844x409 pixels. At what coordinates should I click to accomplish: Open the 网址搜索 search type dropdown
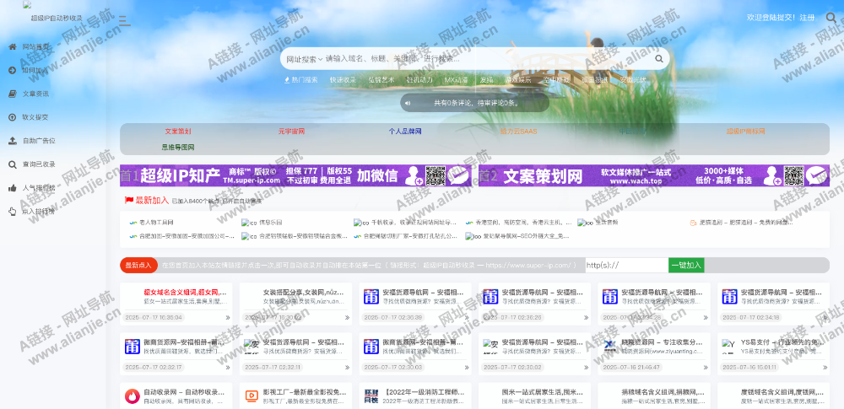pos(304,59)
